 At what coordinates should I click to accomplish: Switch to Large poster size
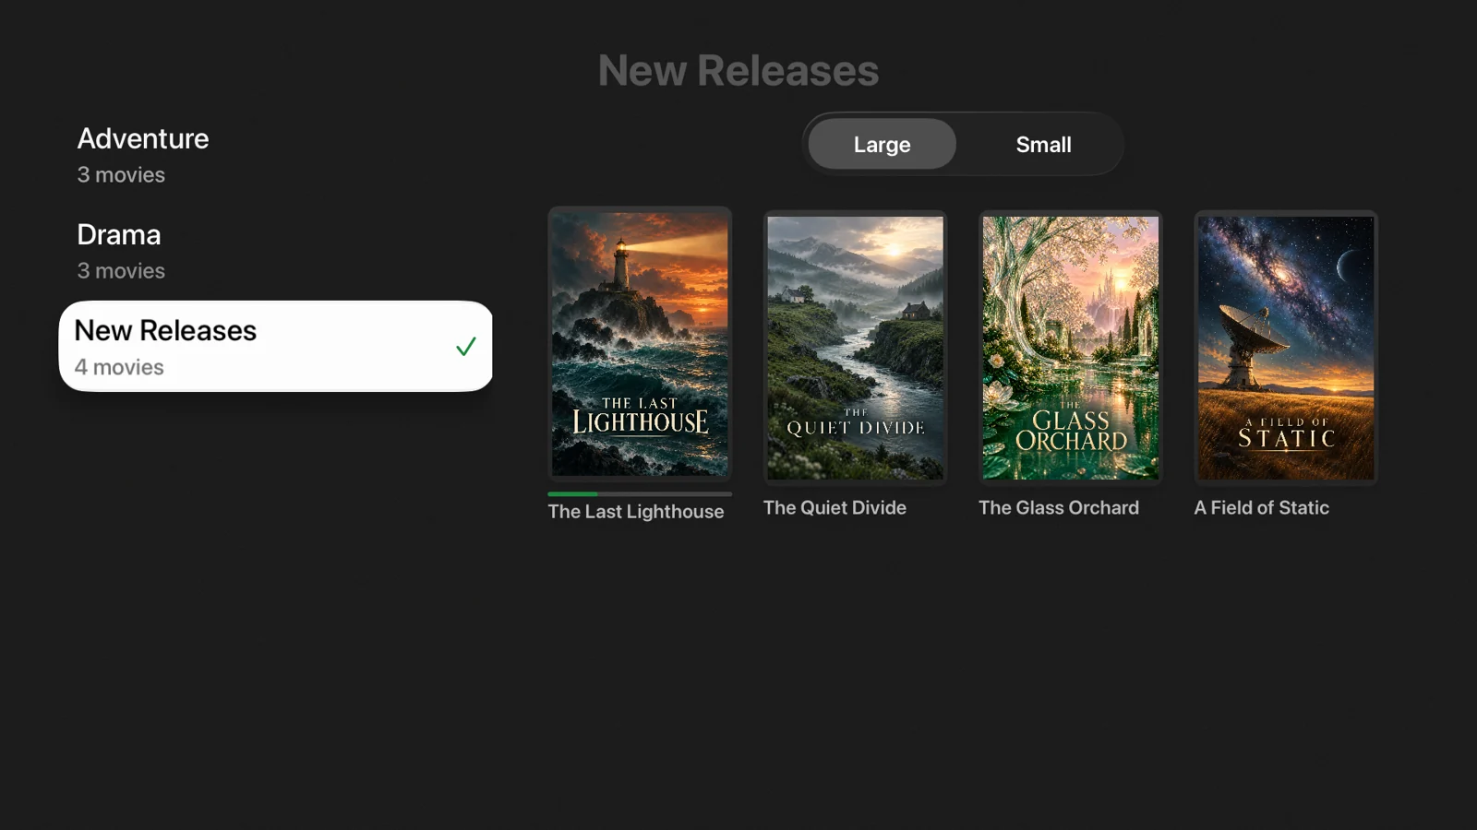pos(882,144)
